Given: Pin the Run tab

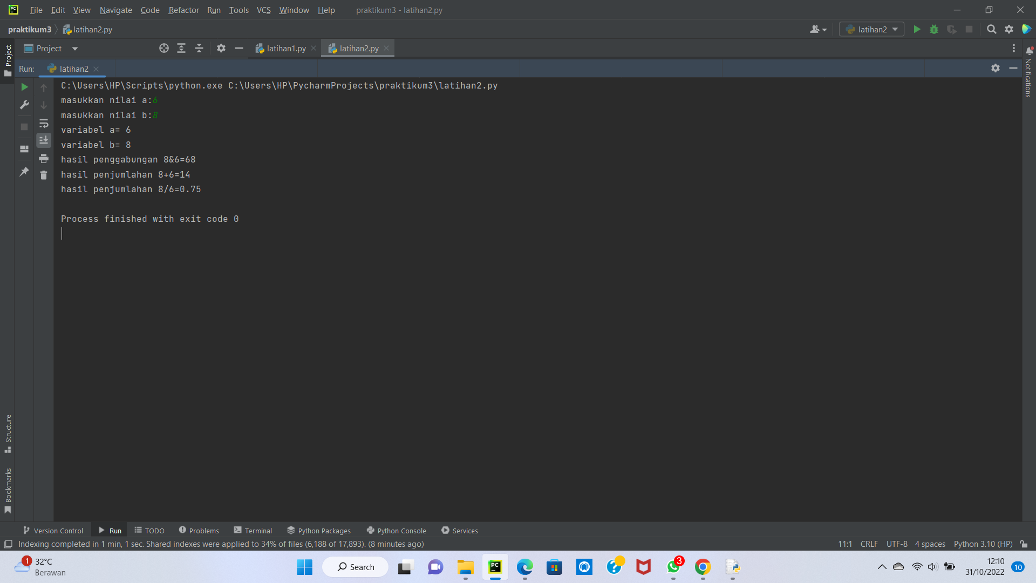Looking at the screenshot, I should coord(24,172).
